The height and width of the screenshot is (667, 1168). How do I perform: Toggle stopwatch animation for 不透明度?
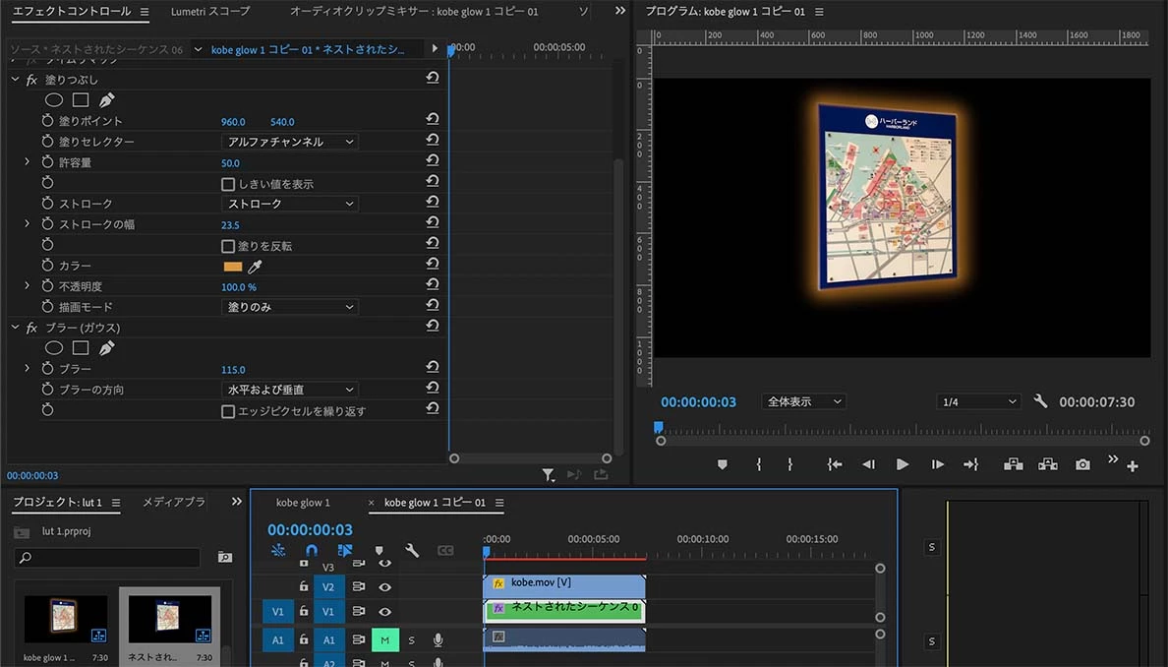(x=47, y=285)
